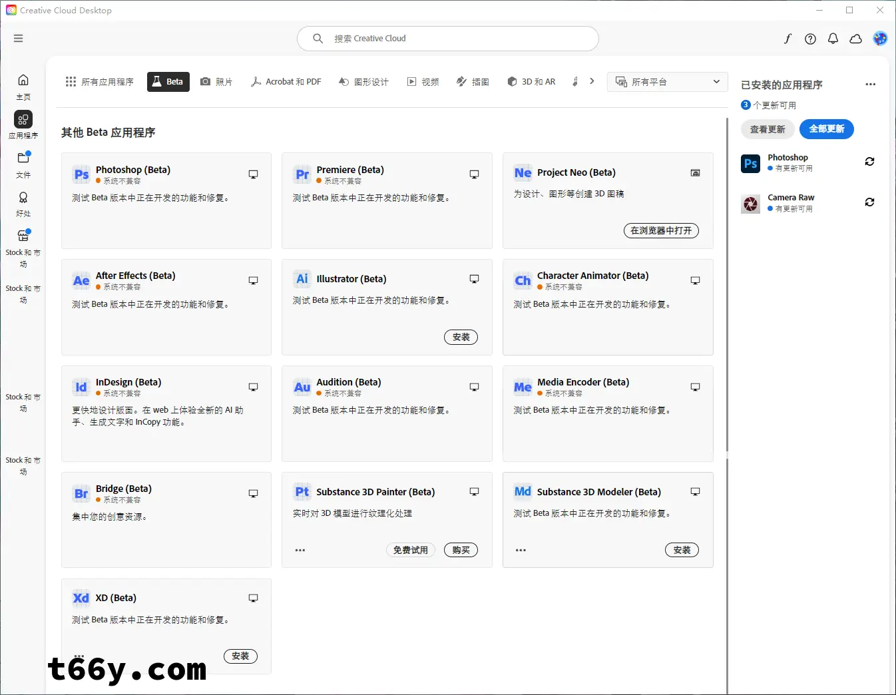Open the help question mark icon

coord(810,39)
